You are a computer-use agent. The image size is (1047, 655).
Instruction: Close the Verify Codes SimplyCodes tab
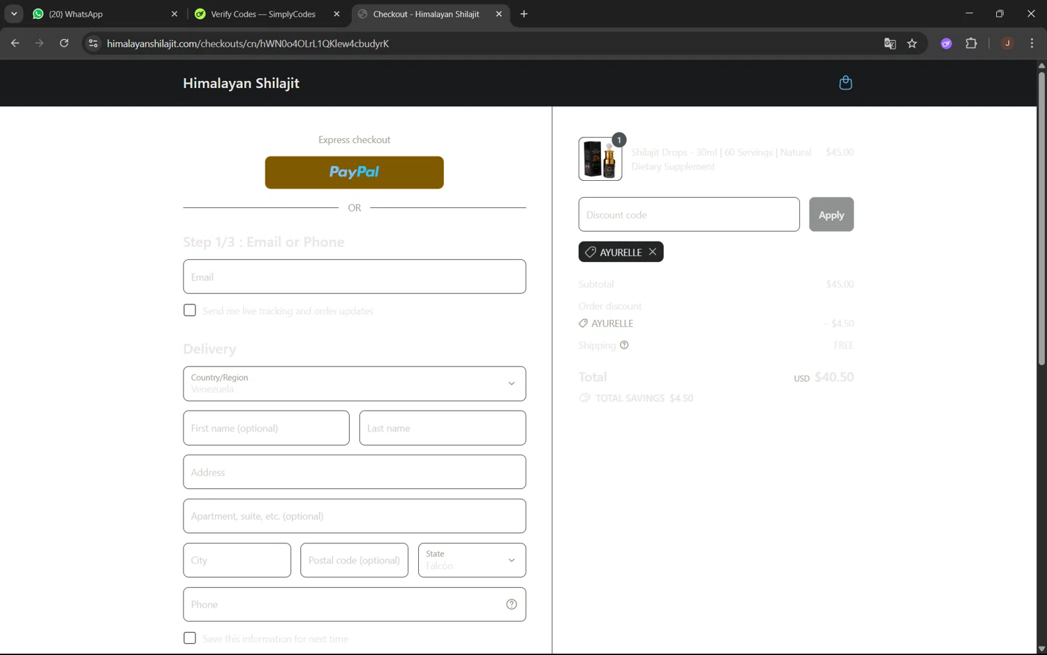(336, 14)
